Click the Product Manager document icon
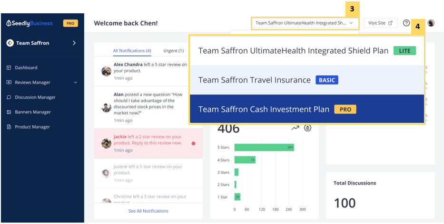 [9, 127]
